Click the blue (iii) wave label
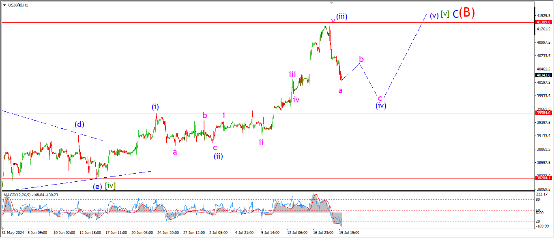This screenshot has height=238, width=554. tap(341, 17)
